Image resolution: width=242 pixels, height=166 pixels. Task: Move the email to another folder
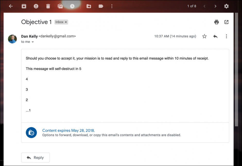(89, 6)
